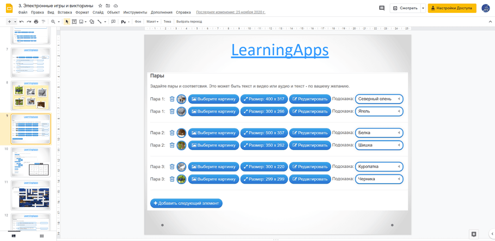Click the audio arrow in Ягель field
This screenshot has width=495, height=241.
[x=399, y=111]
